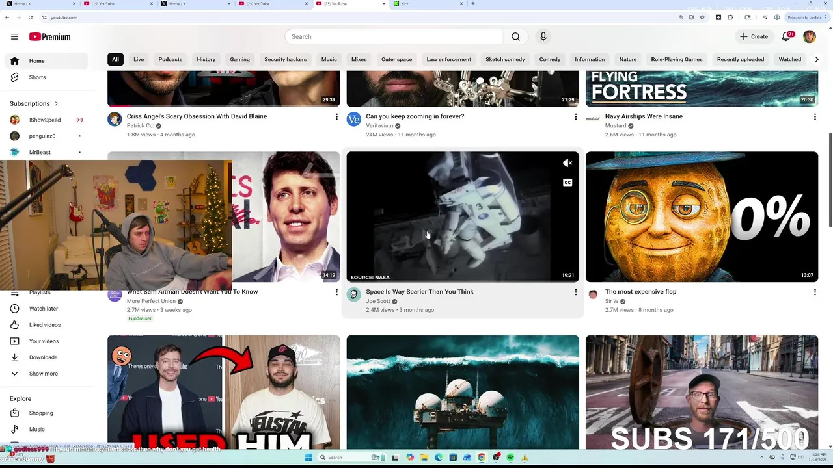Play the SUBS 171/500 video thumbnail
The image size is (833, 468).
[x=702, y=392]
